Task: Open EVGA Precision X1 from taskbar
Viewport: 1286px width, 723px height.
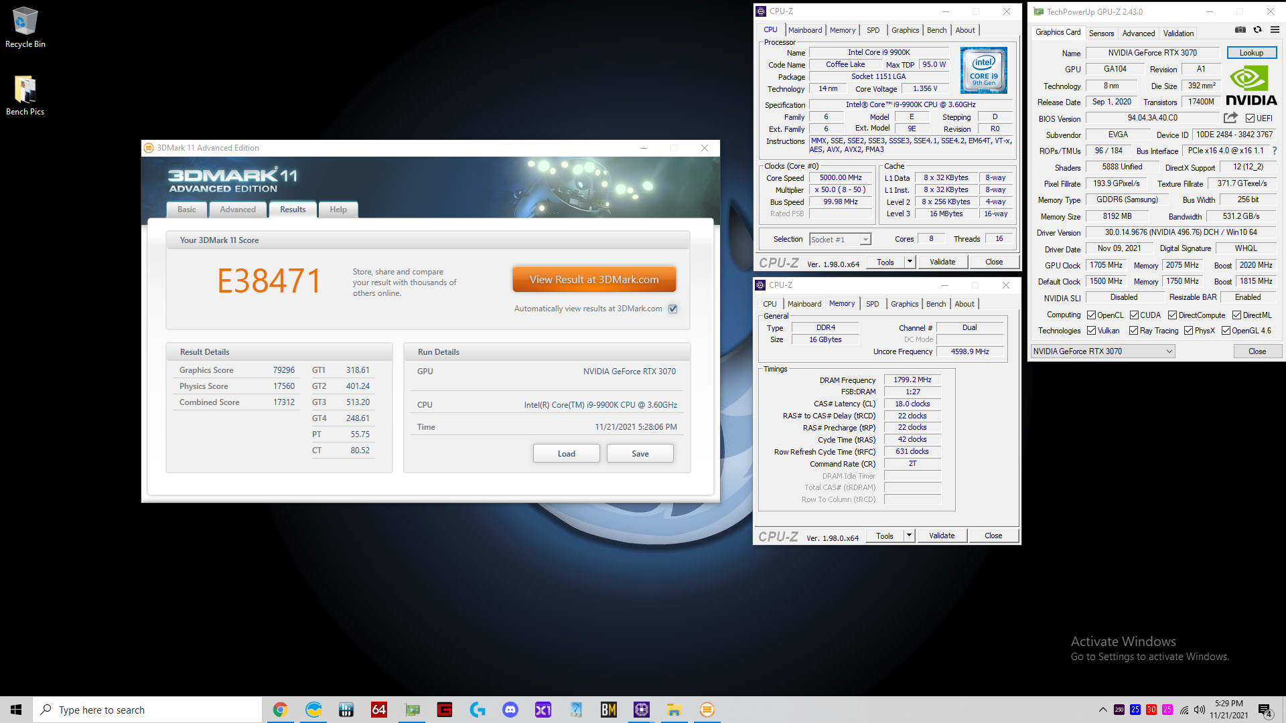Action: tap(543, 710)
